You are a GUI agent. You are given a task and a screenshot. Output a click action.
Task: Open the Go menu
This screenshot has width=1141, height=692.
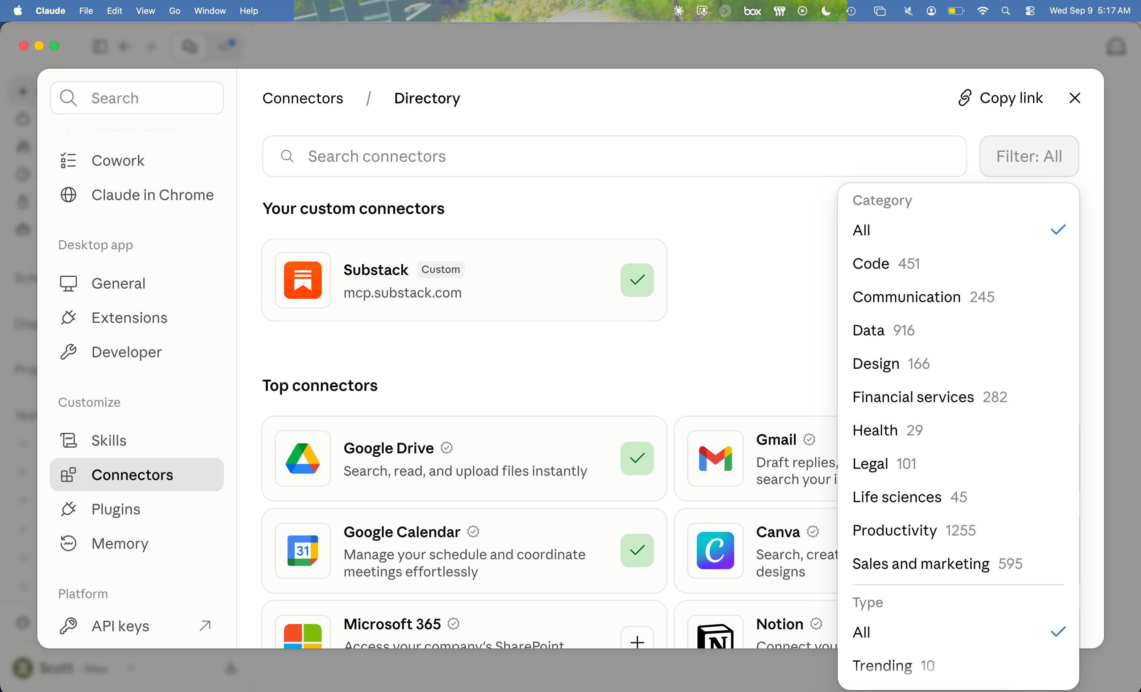[175, 11]
